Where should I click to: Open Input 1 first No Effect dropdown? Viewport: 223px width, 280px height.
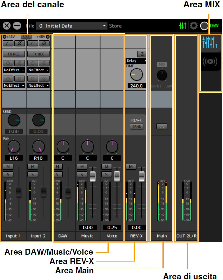[14, 70]
